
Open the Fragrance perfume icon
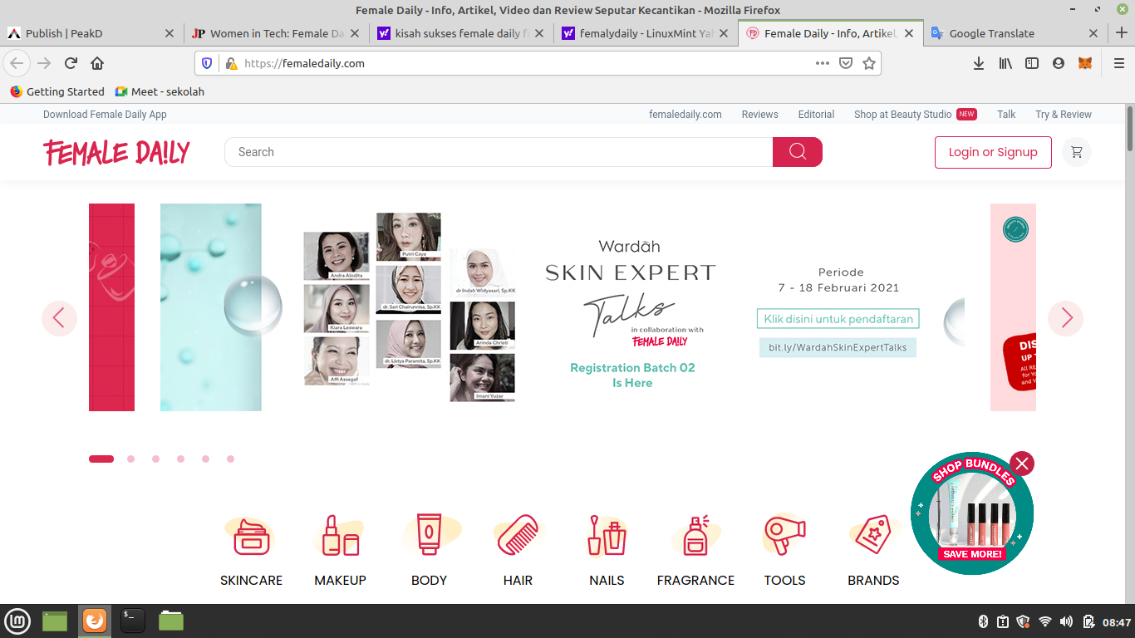(x=696, y=537)
